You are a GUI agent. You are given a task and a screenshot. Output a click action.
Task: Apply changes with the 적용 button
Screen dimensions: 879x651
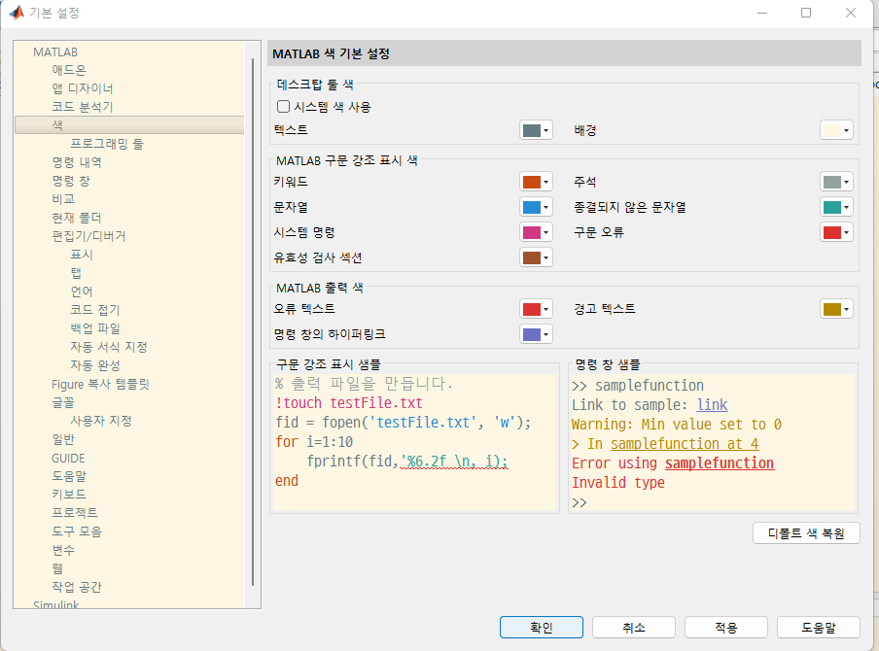[x=726, y=627]
